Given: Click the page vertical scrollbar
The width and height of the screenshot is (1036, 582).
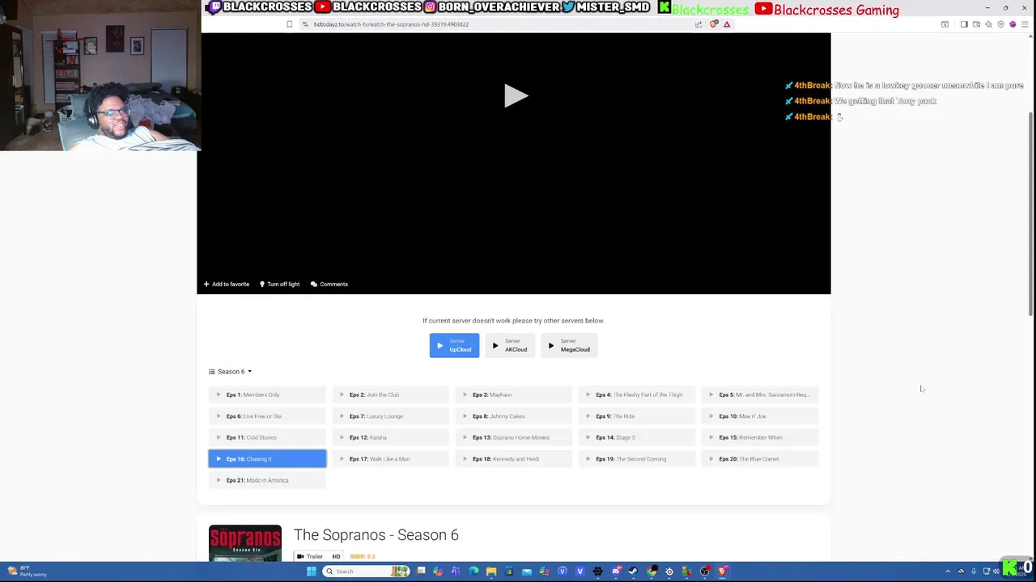Looking at the screenshot, I should [x=1030, y=214].
